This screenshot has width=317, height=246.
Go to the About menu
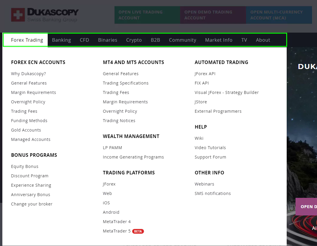[x=263, y=40]
